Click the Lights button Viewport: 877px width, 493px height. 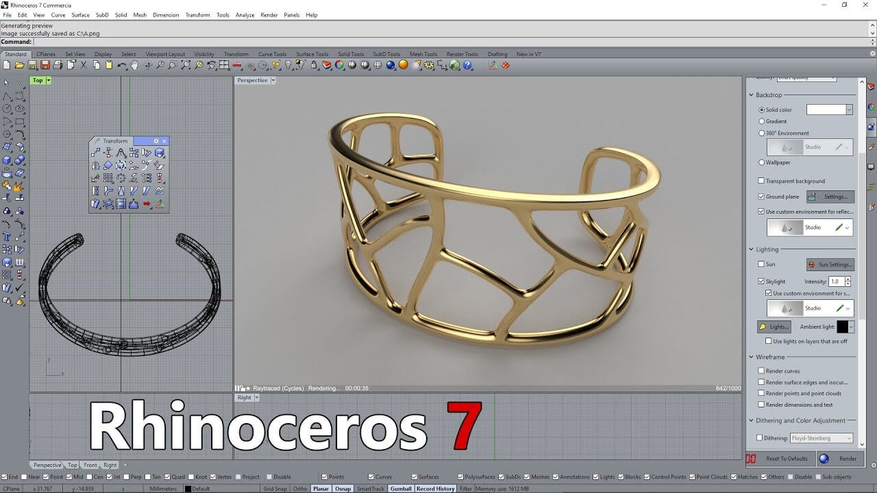coord(774,327)
